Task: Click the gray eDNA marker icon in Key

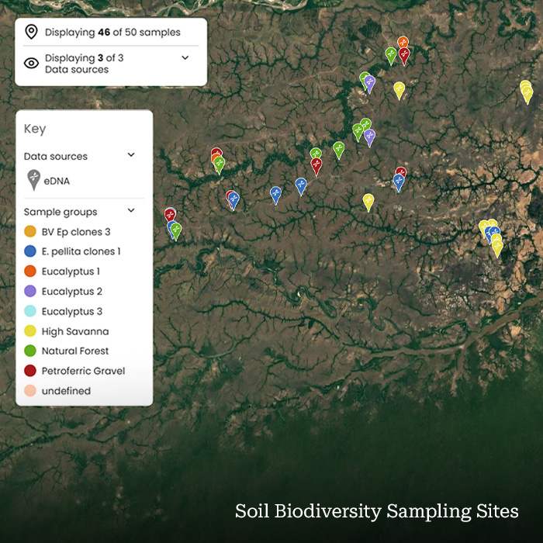Action: point(33,180)
